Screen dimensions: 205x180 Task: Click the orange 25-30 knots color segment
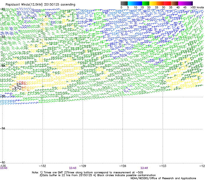pos(160,3)
